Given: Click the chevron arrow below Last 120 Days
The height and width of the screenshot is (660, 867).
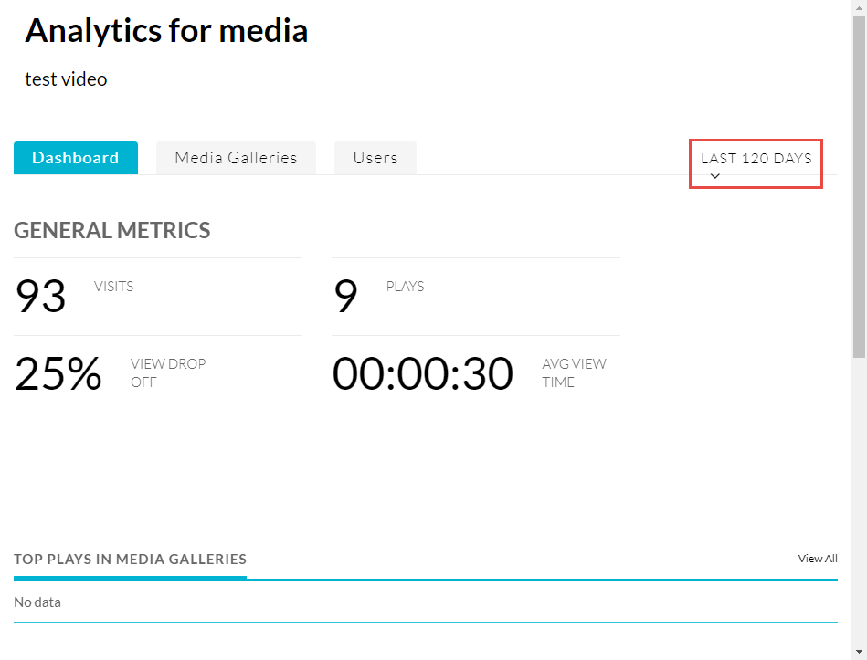Looking at the screenshot, I should click(x=715, y=176).
